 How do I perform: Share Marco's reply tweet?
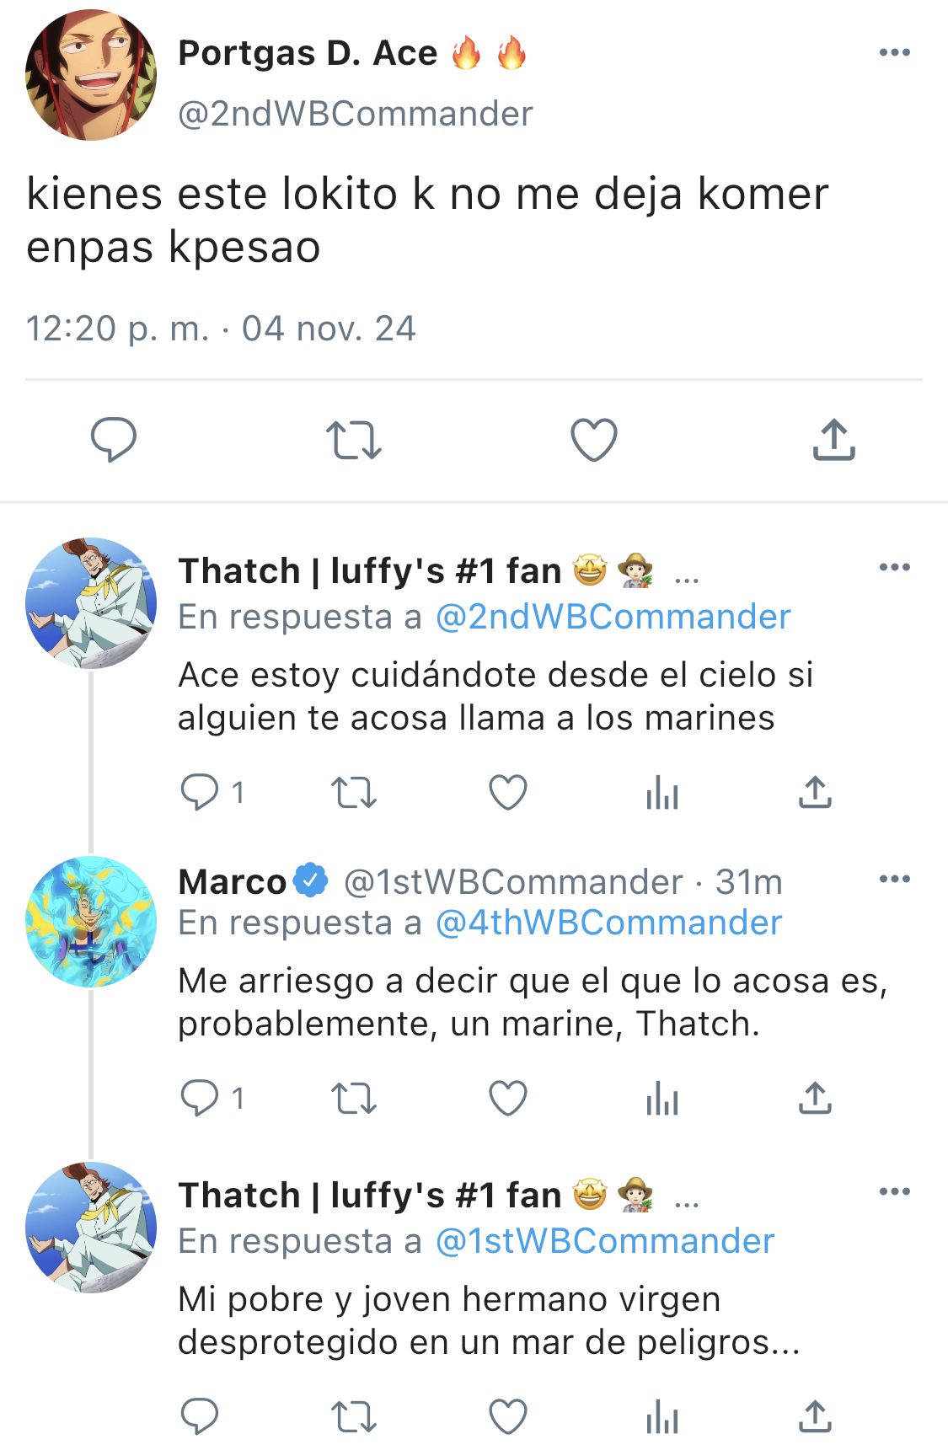click(815, 1099)
